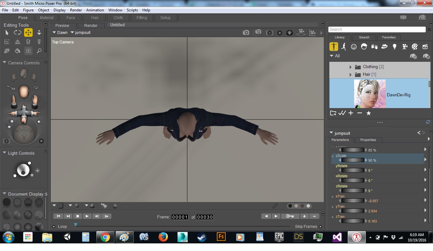Open the Light category bulb icon in Library
The height and width of the screenshot is (251, 433).
(x=394, y=47)
